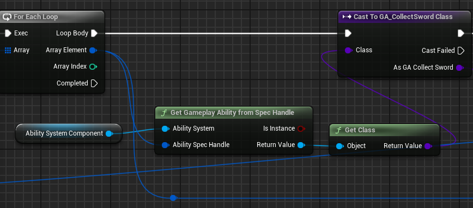Click the Completed execution pin
The image size is (473, 208).
tap(94, 83)
